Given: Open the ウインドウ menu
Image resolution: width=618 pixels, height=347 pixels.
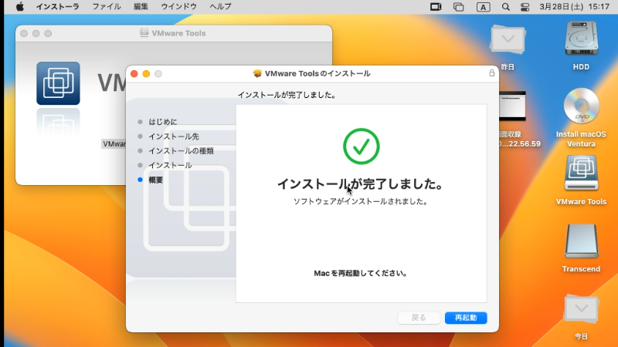Looking at the screenshot, I should pos(179,7).
